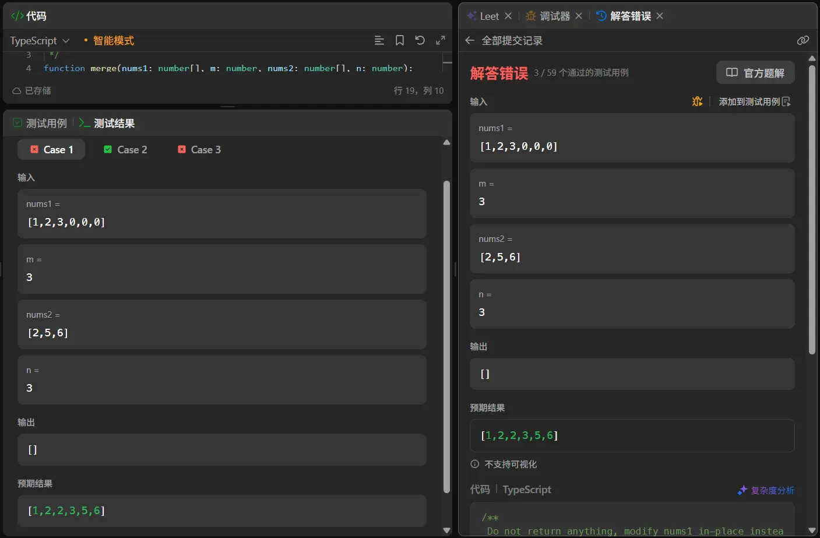Copy submission link via chain icon

point(803,40)
